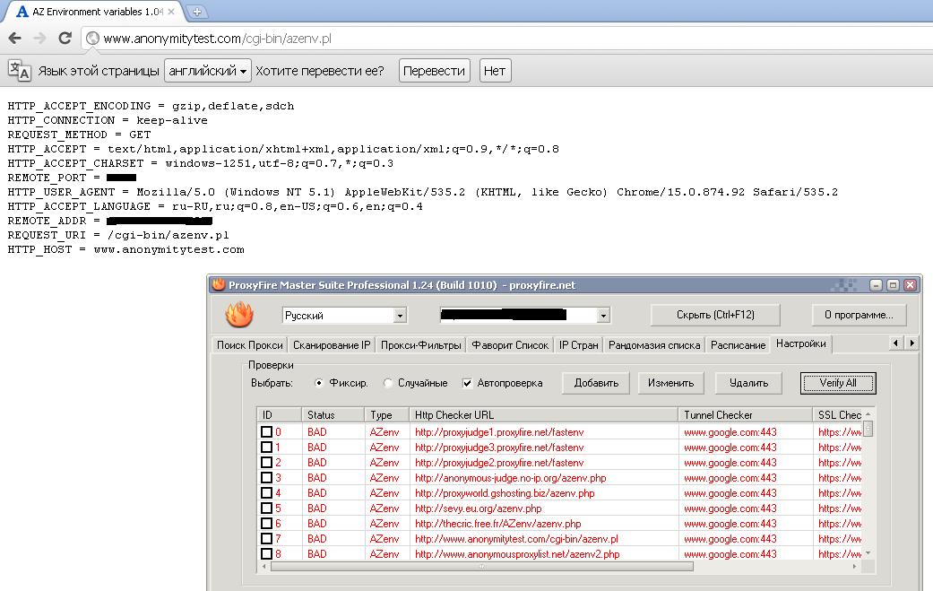The height and width of the screenshot is (591, 933).
Task: Click the browser forward arrow
Action: pos(39,39)
